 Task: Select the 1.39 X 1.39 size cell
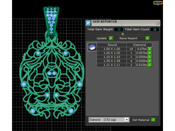pyautogui.click(x=112, y=61)
